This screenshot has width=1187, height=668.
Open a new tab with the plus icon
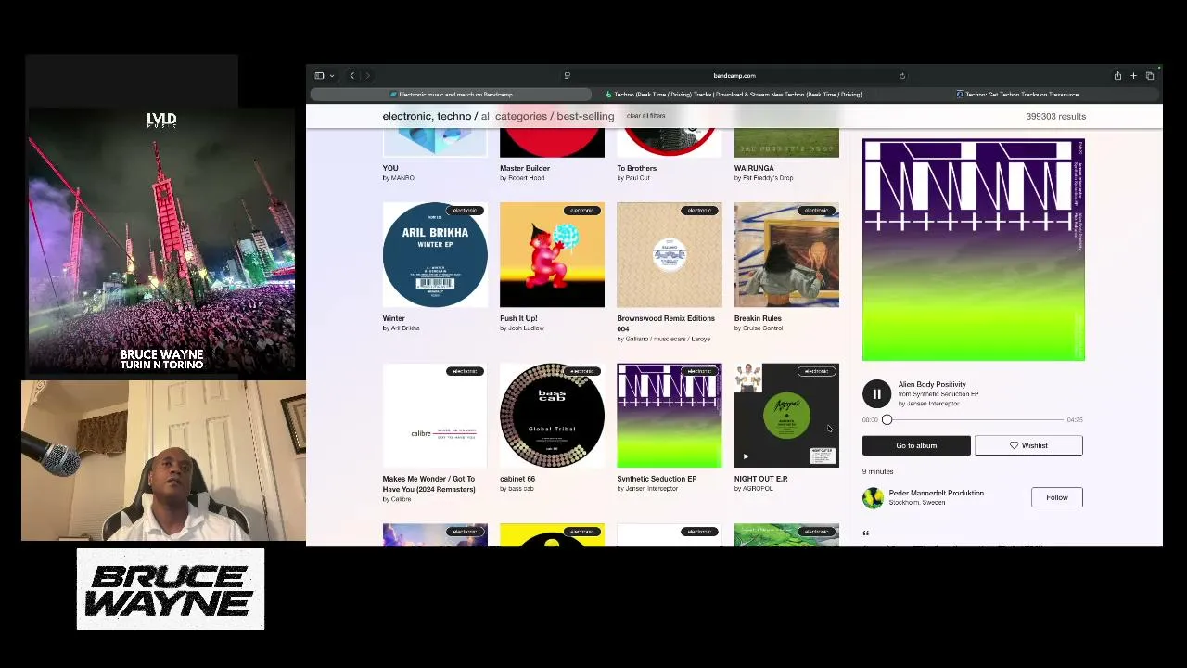(1133, 76)
